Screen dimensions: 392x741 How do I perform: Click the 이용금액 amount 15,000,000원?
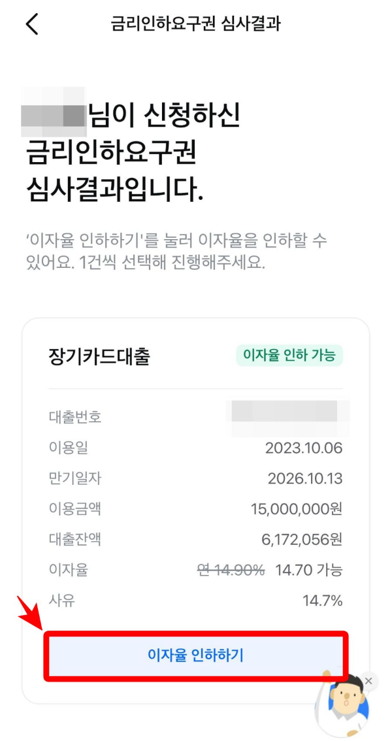[305, 508]
